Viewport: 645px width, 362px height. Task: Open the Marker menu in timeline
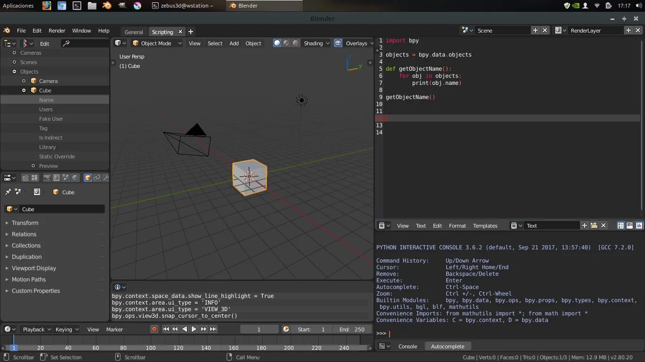click(114, 329)
